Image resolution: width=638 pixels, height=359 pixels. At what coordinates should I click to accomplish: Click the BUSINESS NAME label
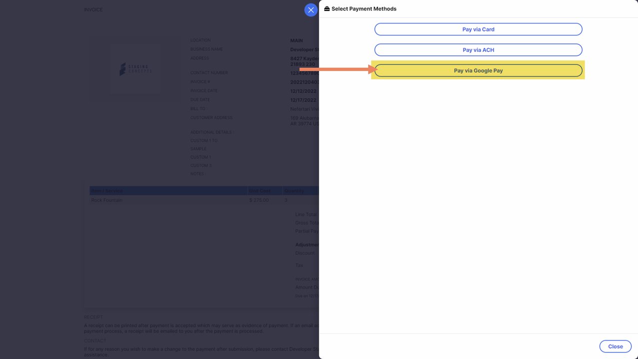tap(206, 49)
